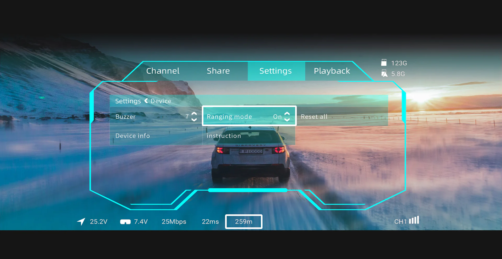Decrease Buzzer value with down arrow
The width and height of the screenshot is (502, 259).
(x=194, y=120)
